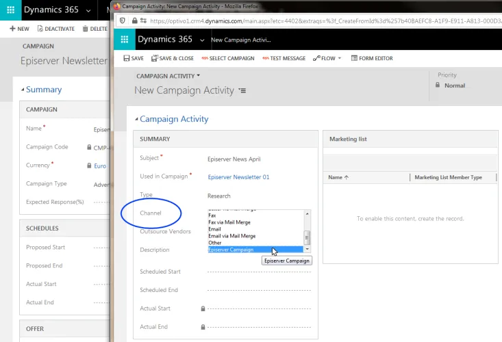Click the Type field showing Research

pyautogui.click(x=219, y=196)
